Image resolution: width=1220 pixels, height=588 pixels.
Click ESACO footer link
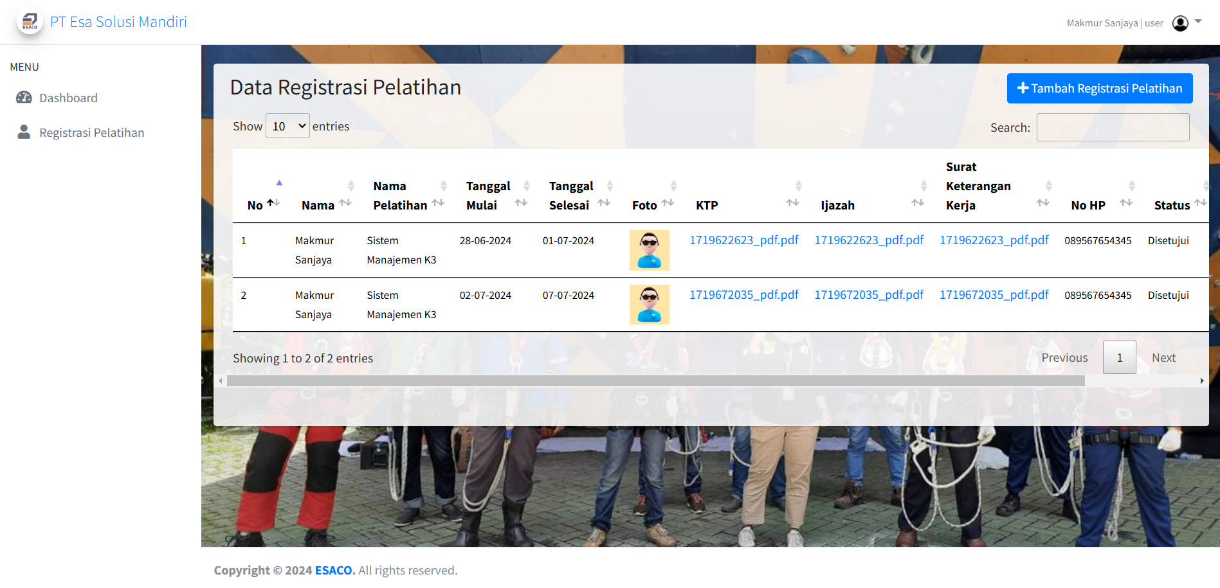334,570
